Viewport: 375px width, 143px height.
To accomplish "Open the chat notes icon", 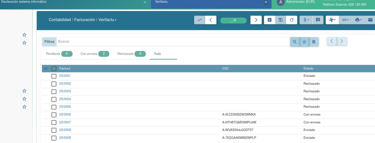I will [318, 20].
